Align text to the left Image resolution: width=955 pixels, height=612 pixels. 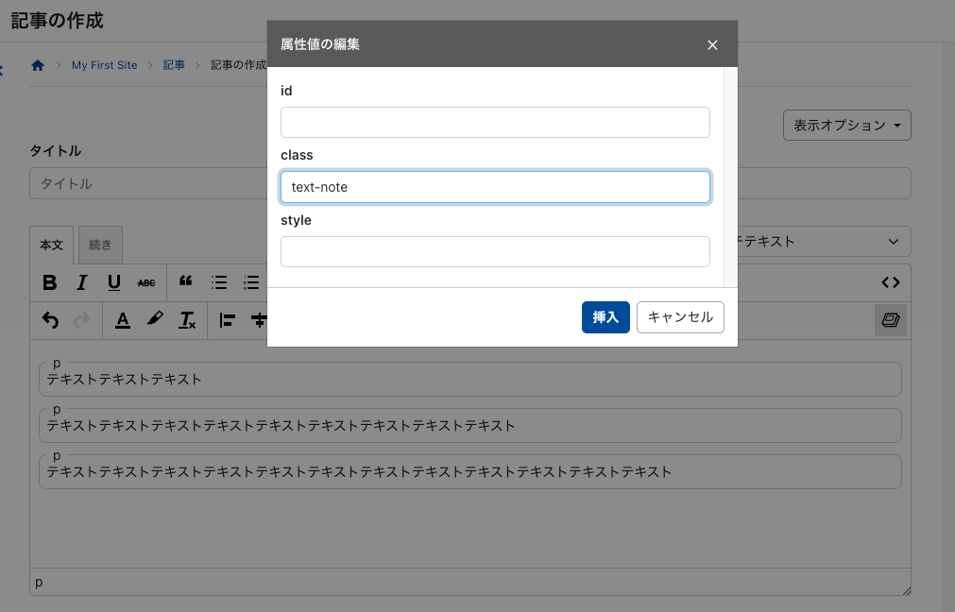pos(227,320)
